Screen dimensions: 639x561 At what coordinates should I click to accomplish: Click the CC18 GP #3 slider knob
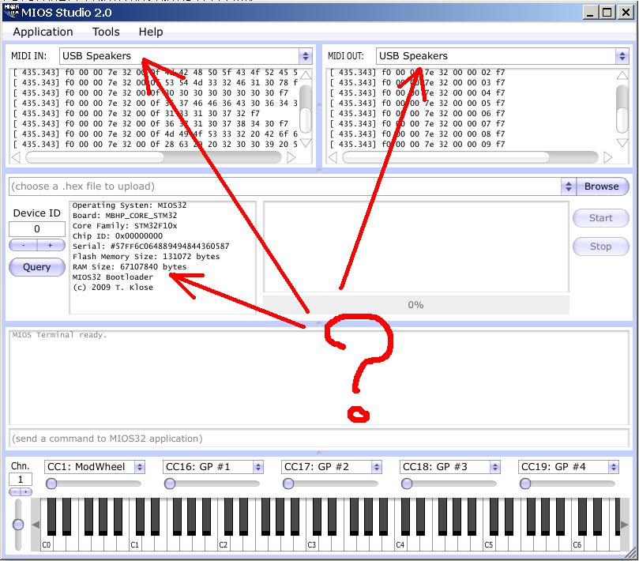pos(407,484)
